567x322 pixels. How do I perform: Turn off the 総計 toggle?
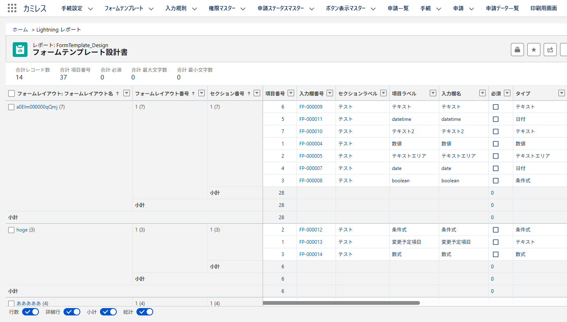click(145, 312)
